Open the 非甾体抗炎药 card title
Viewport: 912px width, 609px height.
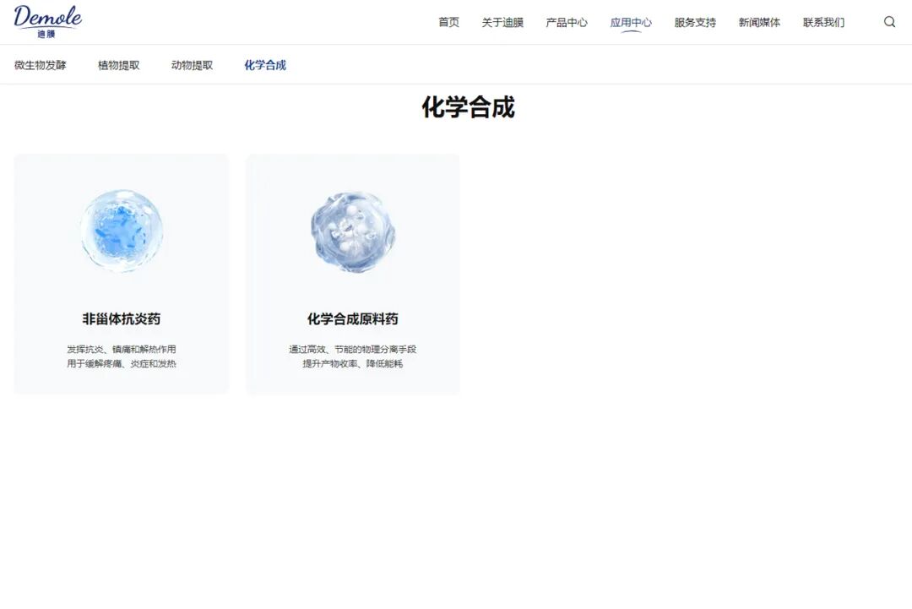click(x=122, y=319)
